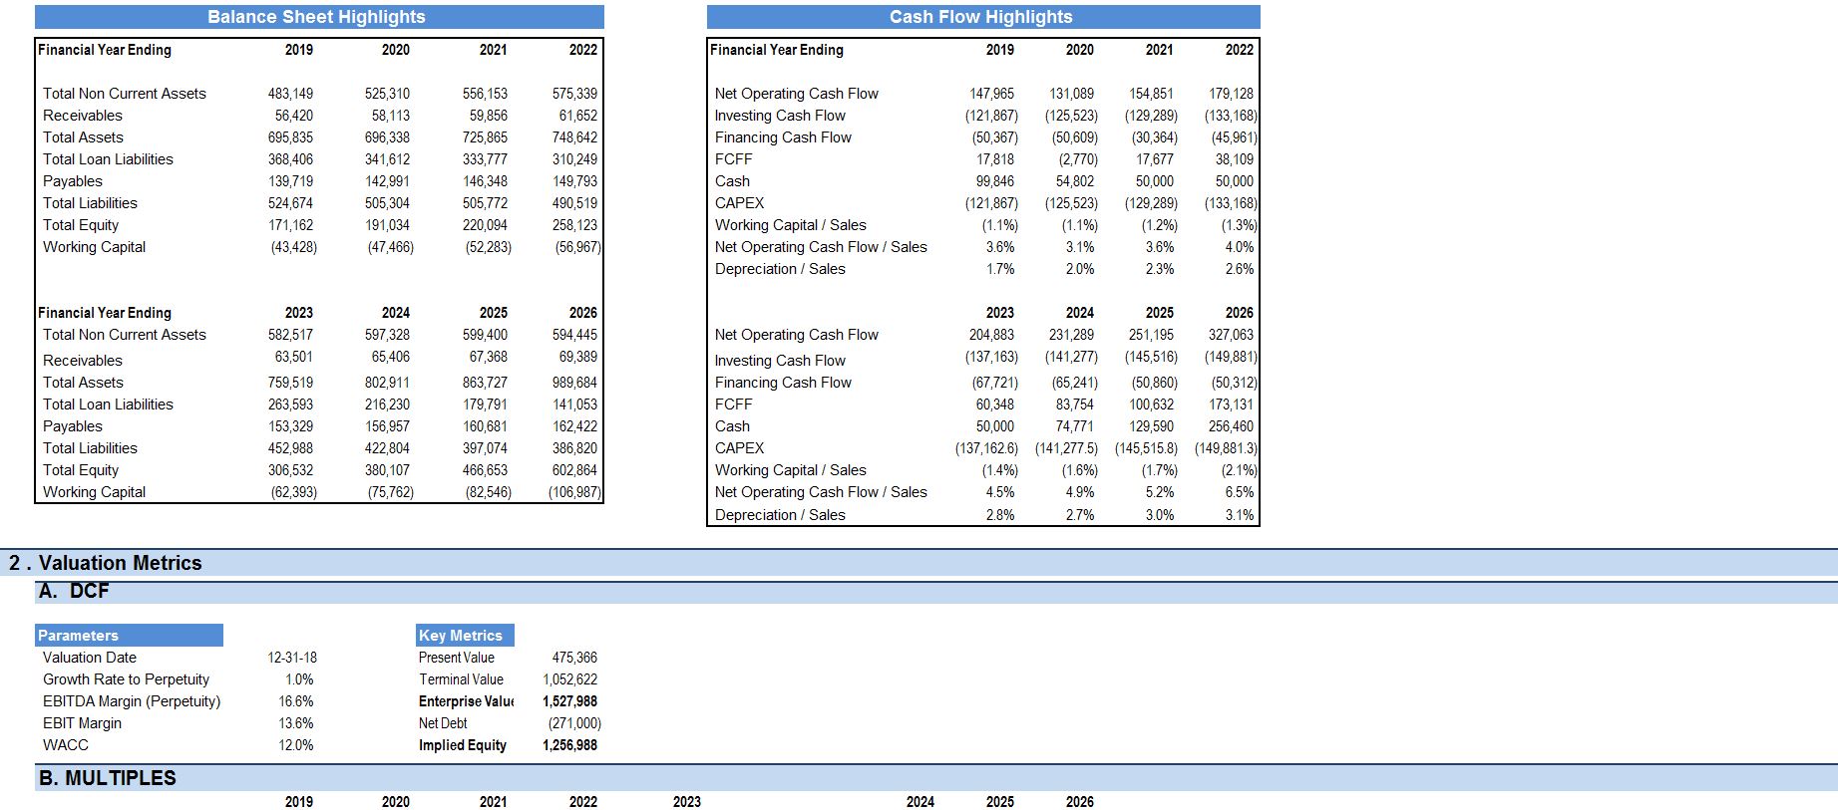Screen dimensions: 1838x810
Task: Select the 2020 Receivables value 58,113
Action: click(390, 116)
